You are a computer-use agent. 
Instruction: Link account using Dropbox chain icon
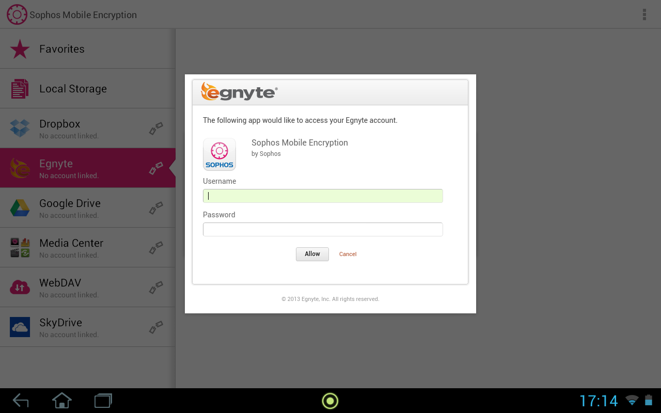click(x=156, y=129)
